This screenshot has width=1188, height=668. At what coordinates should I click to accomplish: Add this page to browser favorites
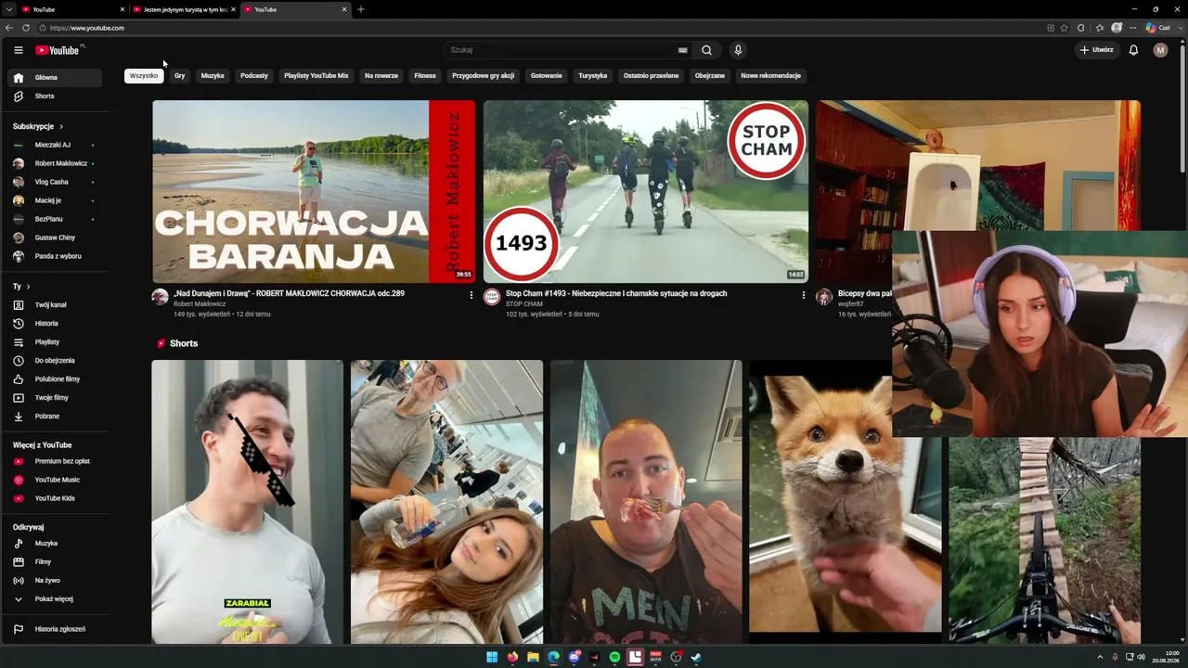[1065, 28]
